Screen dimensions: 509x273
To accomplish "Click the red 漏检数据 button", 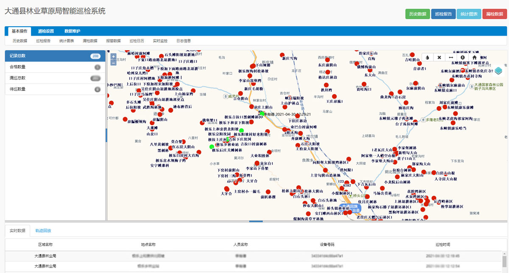I will 494,14.
